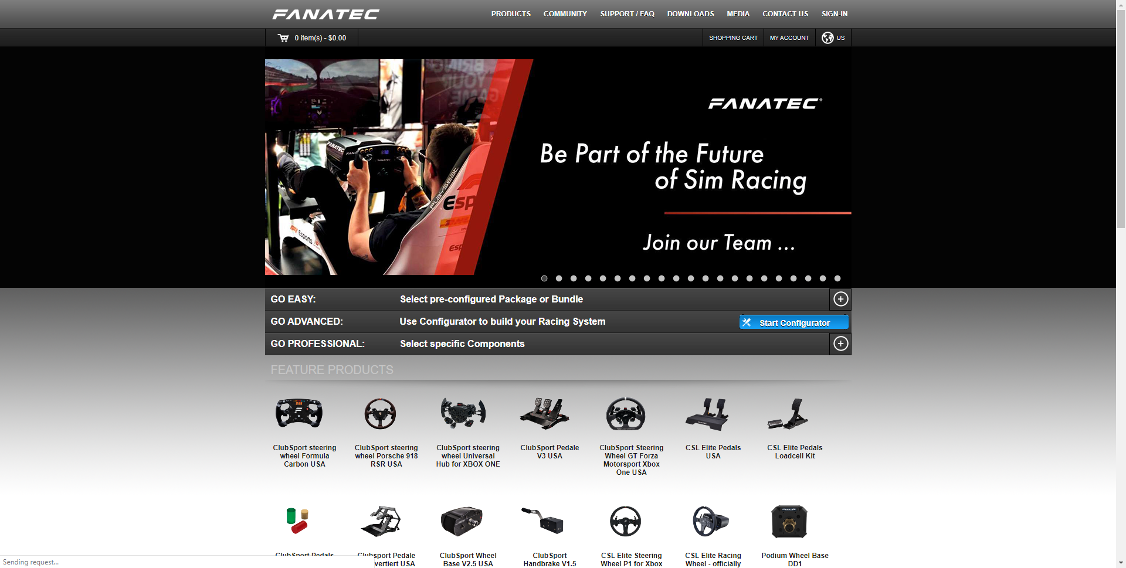
Task: Click the FEATURE PRODUCTS heading text
Action: click(x=332, y=370)
